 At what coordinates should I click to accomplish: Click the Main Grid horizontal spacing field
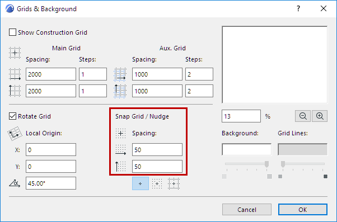51,74
